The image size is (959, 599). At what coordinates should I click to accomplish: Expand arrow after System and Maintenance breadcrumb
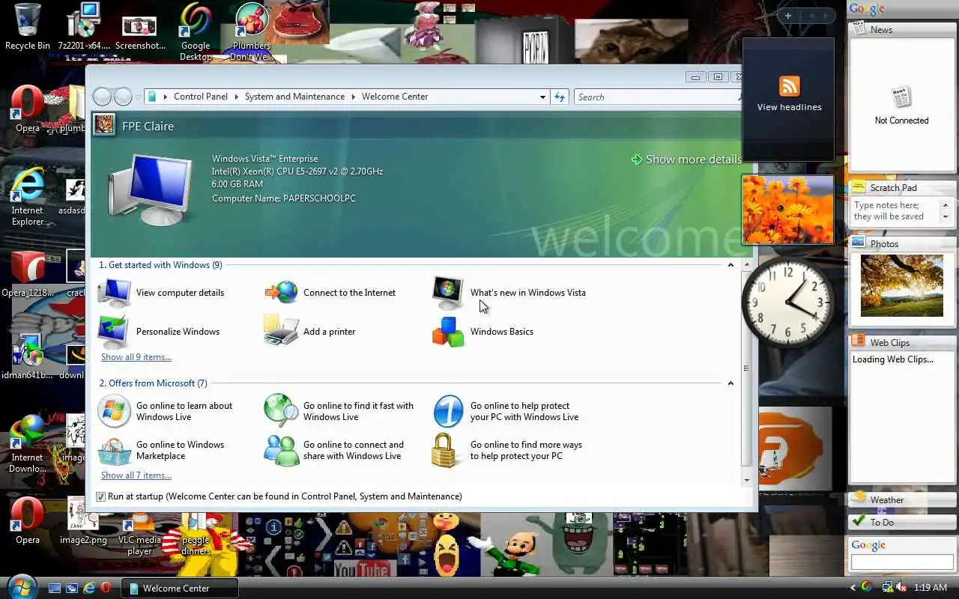[353, 97]
